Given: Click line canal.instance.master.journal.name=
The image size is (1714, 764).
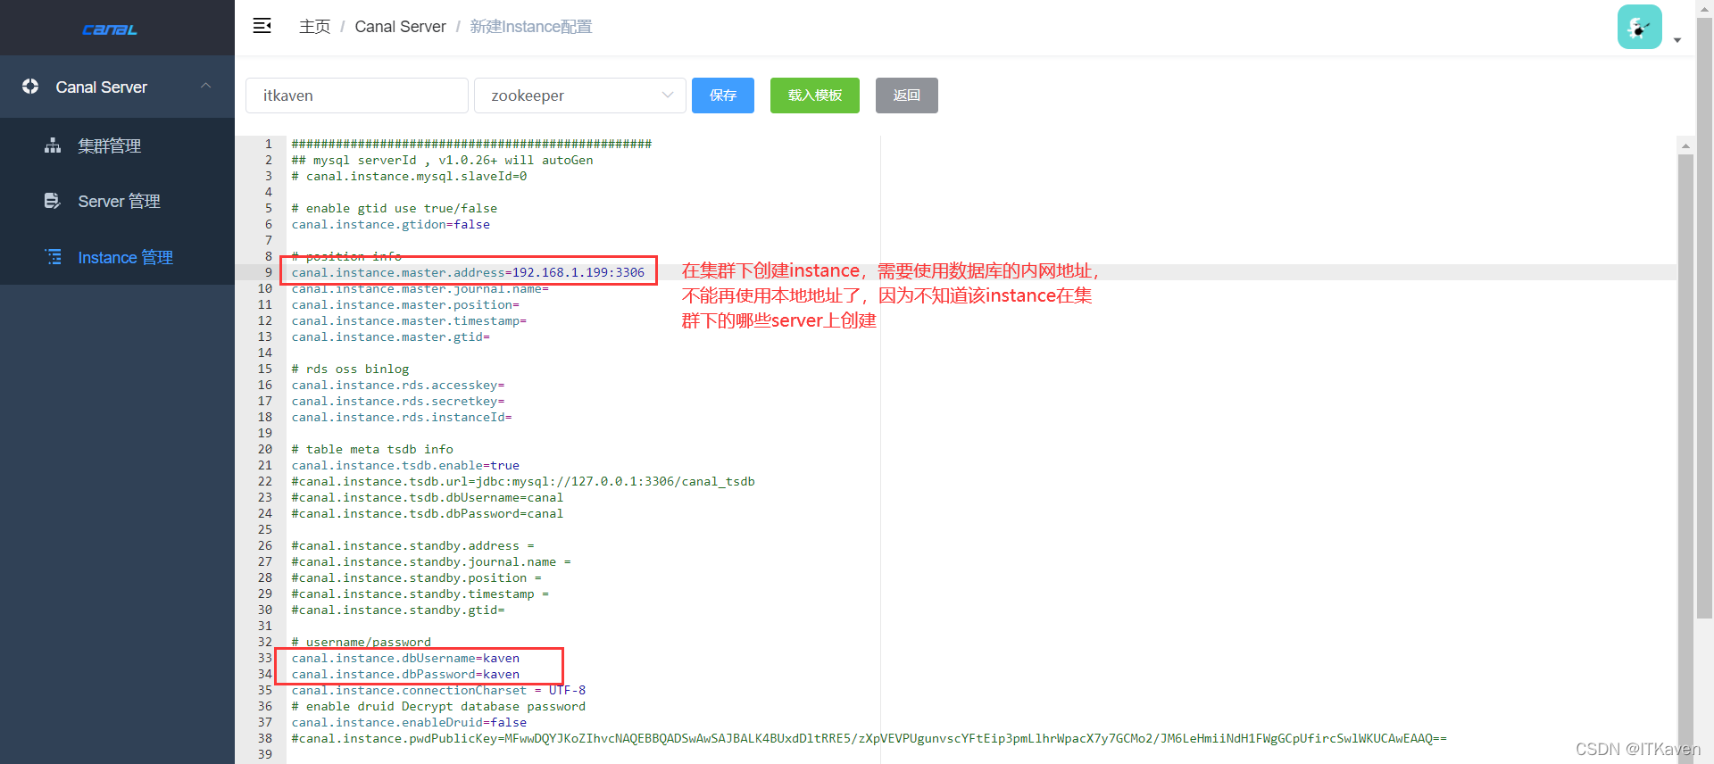Looking at the screenshot, I should tap(420, 288).
